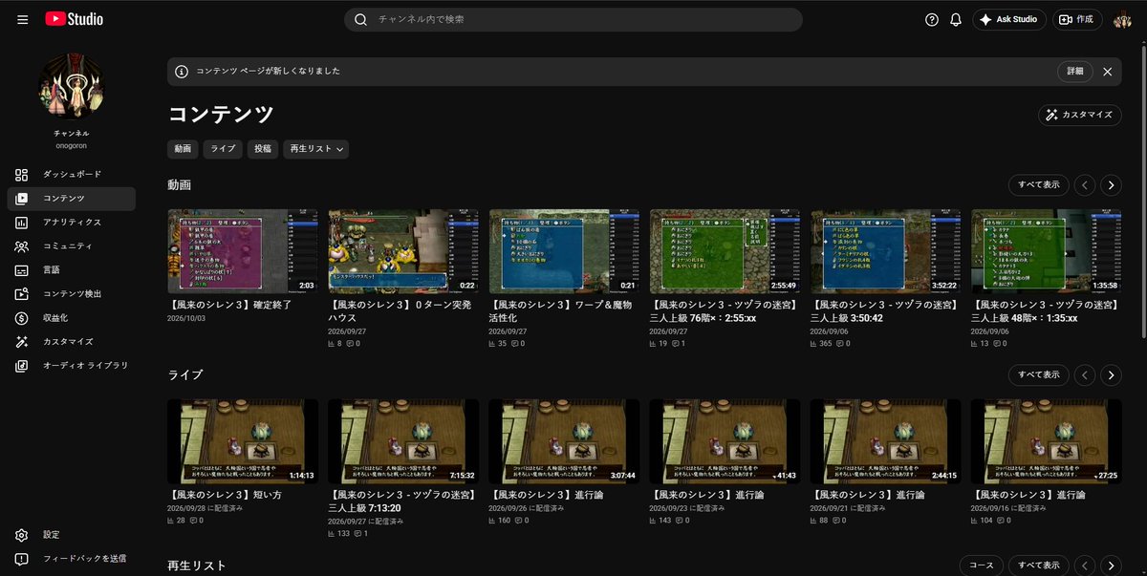Open アナリティクス in sidebar
This screenshot has height=576, width=1147.
[71, 223]
